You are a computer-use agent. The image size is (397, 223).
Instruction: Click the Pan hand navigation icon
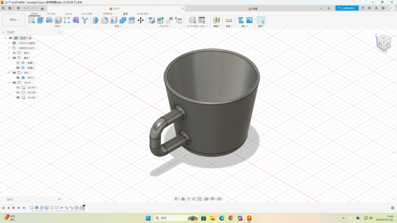pyautogui.click(x=188, y=199)
